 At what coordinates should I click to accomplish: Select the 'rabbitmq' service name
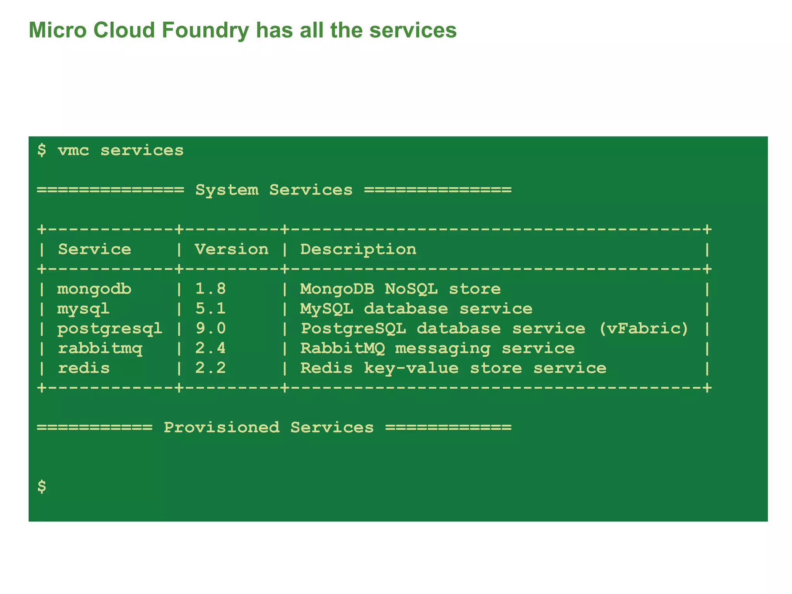(x=100, y=349)
